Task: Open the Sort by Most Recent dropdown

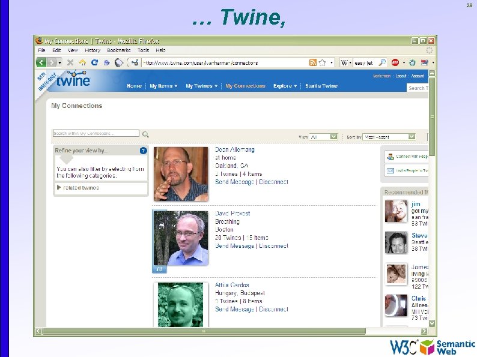Action: (x=389, y=137)
